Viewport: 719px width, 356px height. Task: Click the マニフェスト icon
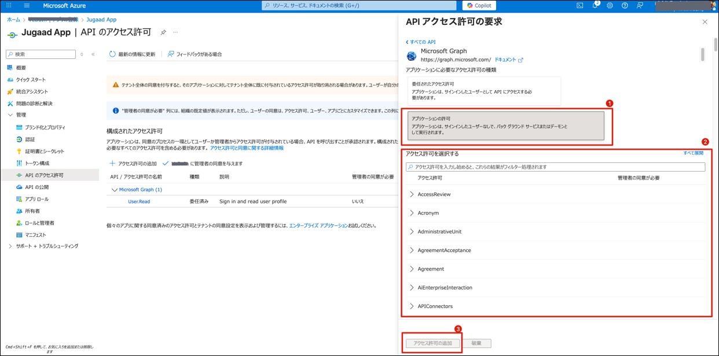(19, 235)
